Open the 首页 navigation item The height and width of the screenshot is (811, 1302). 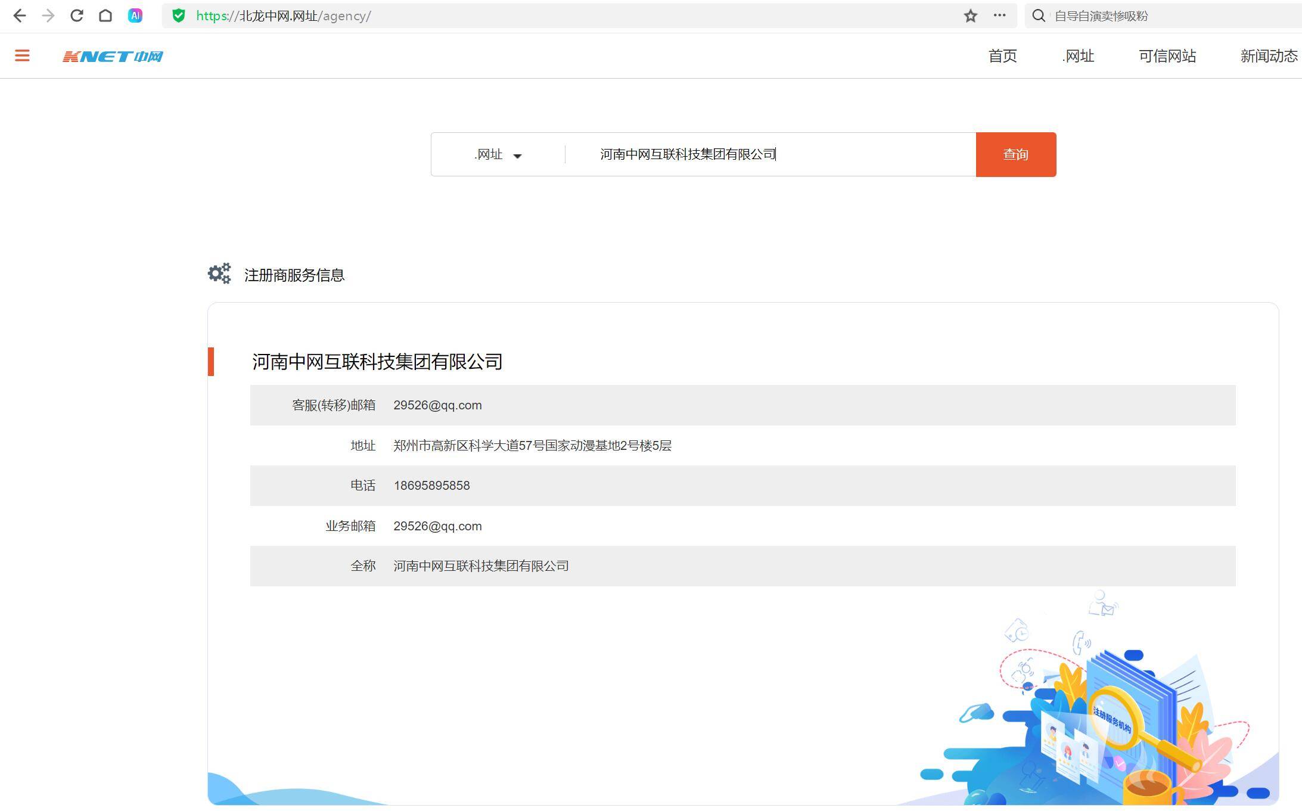point(1002,56)
